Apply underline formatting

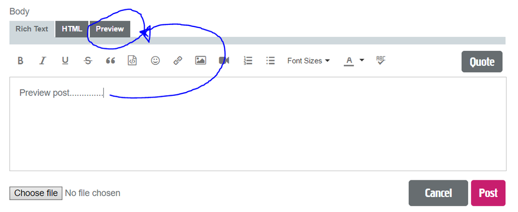pos(65,61)
